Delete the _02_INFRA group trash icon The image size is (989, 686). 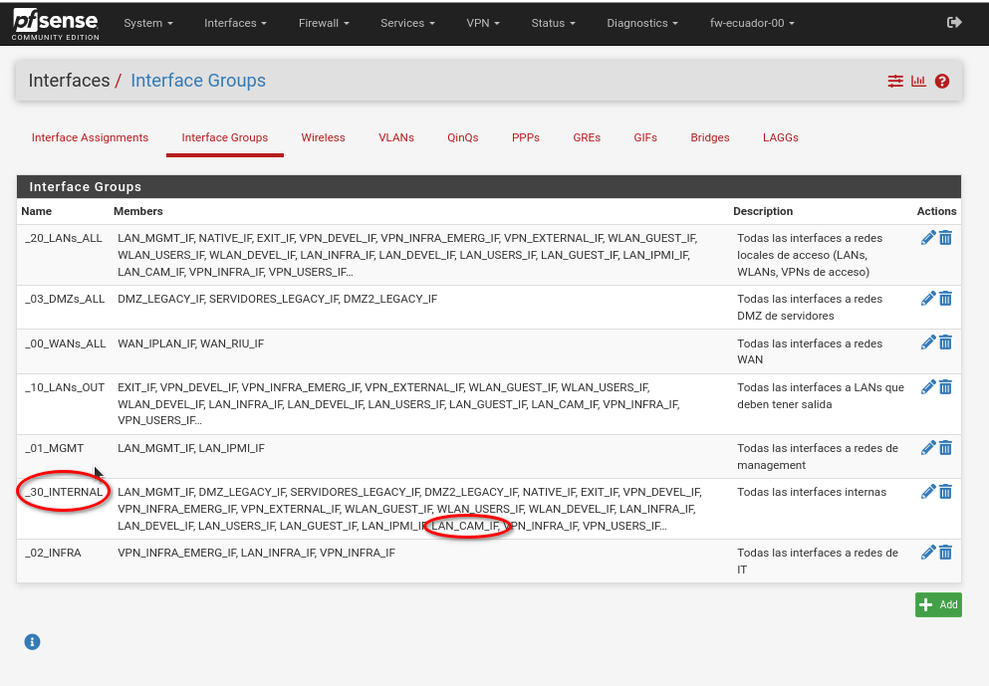[x=945, y=553]
